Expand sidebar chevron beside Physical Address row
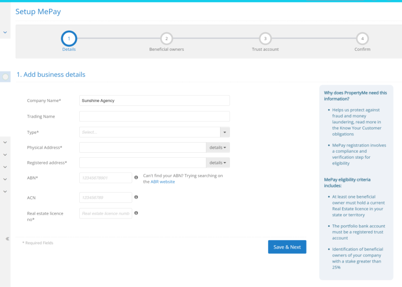402x287 pixels. [5, 142]
